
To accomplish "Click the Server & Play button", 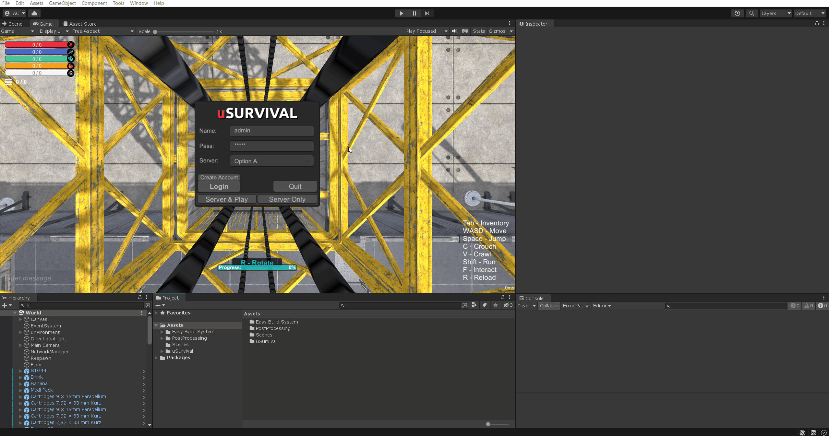I will (x=226, y=199).
